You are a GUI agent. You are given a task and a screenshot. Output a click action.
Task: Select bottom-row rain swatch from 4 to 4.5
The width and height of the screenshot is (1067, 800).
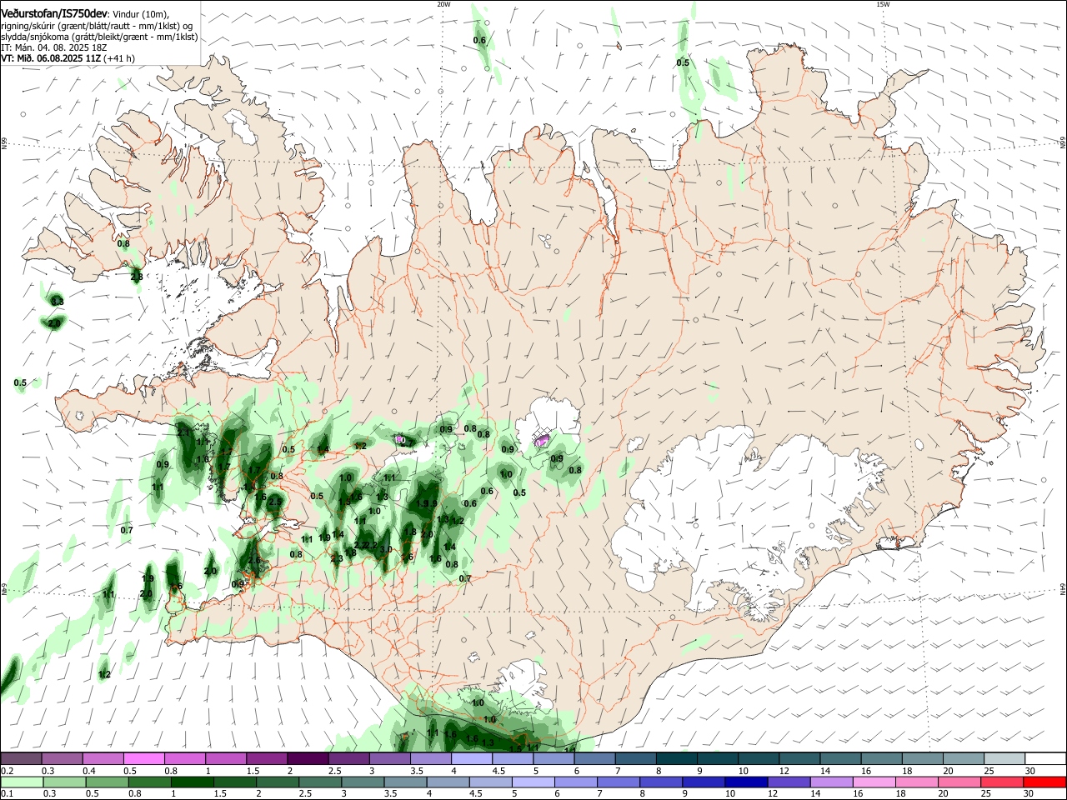pos(448,782)
